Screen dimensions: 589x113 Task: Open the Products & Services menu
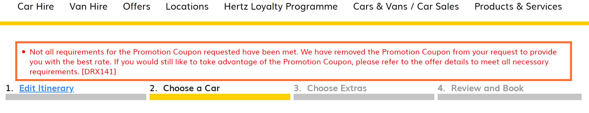point(518,7)
